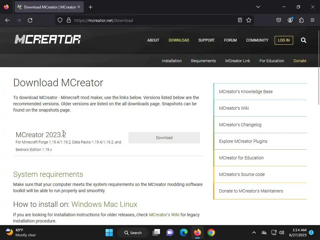The image size is (320, 240).
Task: Go back using the browser back arrow
Action: click(7, 20)
